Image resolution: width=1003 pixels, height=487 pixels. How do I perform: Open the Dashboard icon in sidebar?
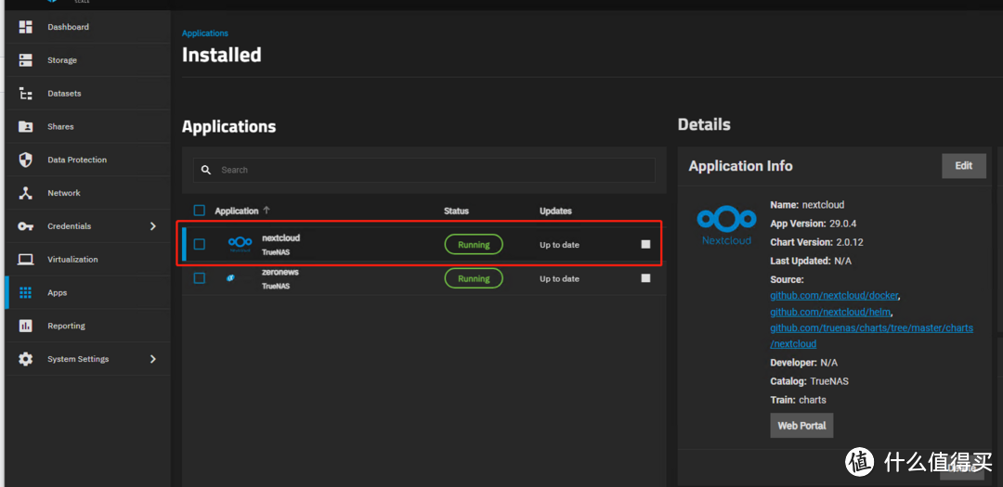[26, 27]
